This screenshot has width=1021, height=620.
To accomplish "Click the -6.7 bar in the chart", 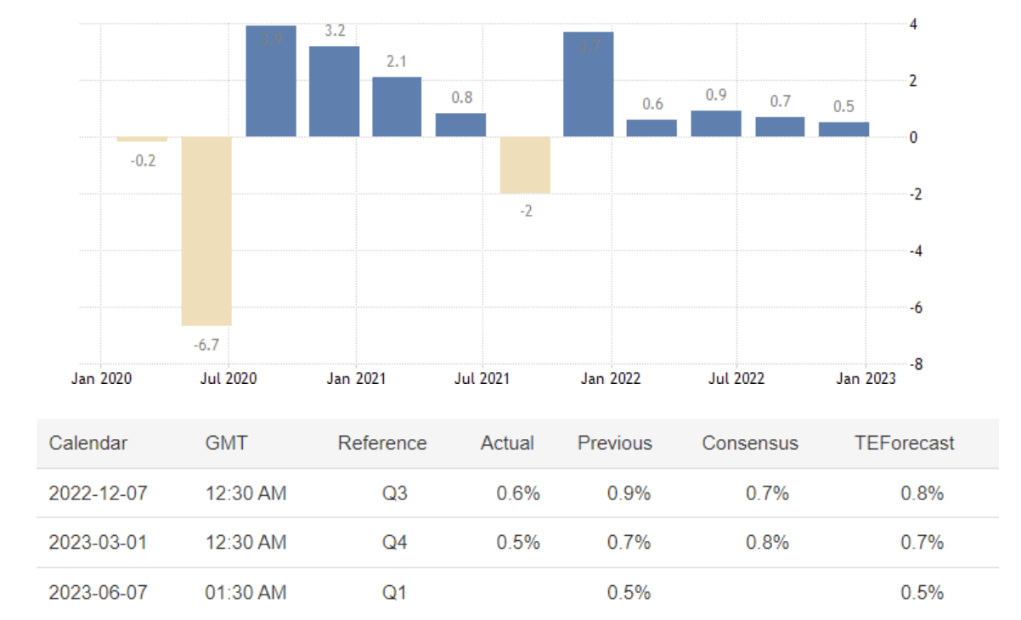I will click(206, 231).
